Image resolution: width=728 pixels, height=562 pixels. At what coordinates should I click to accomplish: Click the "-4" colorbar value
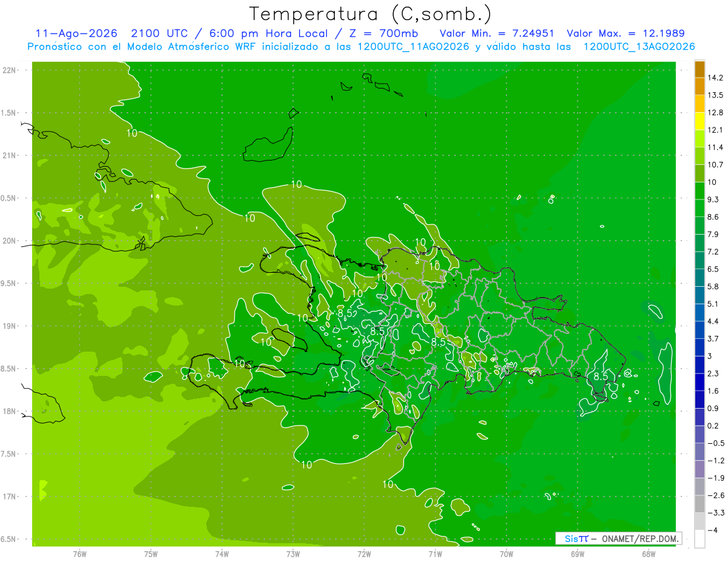(x=712, y=530)
